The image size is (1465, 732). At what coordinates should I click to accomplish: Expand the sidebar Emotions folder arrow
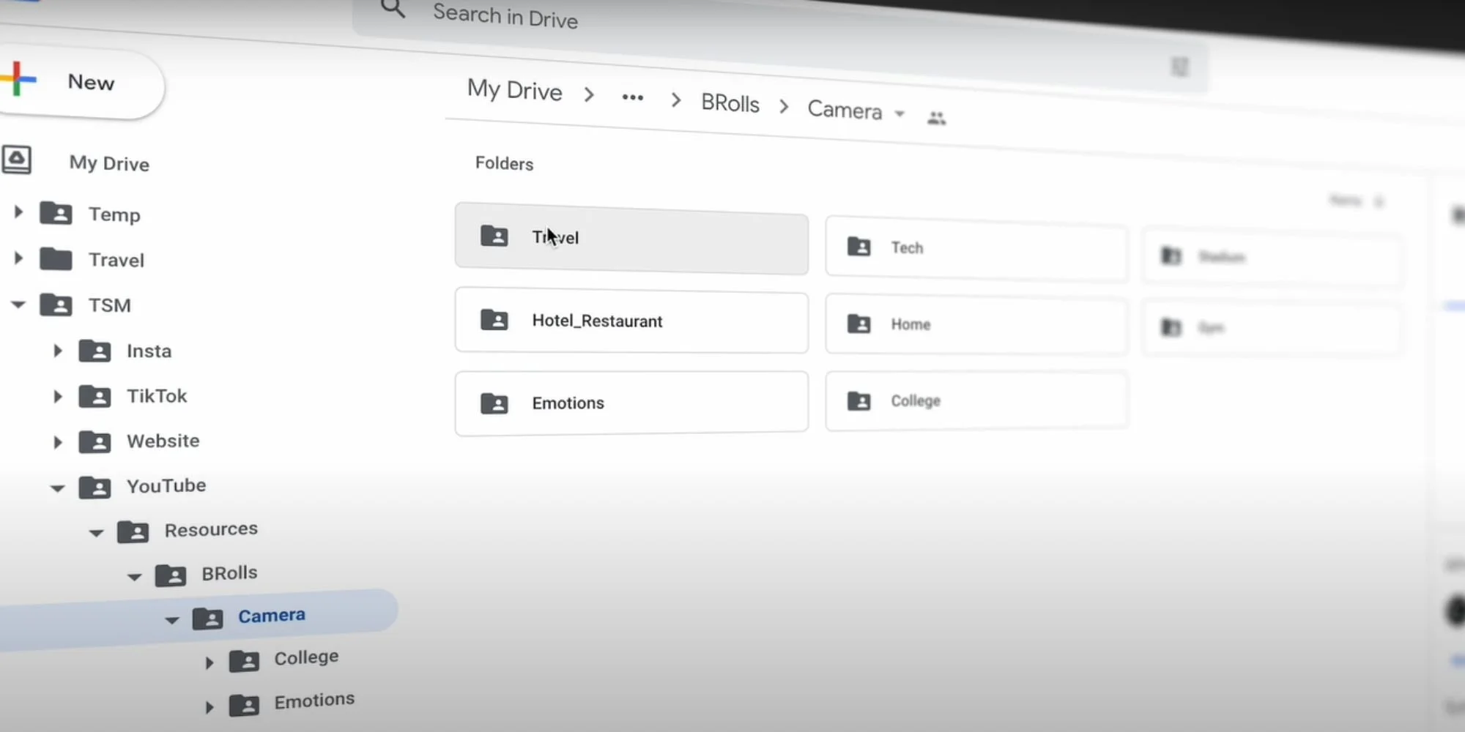[209, 707]
